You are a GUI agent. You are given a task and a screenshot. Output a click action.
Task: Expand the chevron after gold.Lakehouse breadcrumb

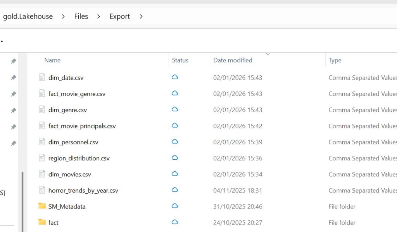(63, 17)
